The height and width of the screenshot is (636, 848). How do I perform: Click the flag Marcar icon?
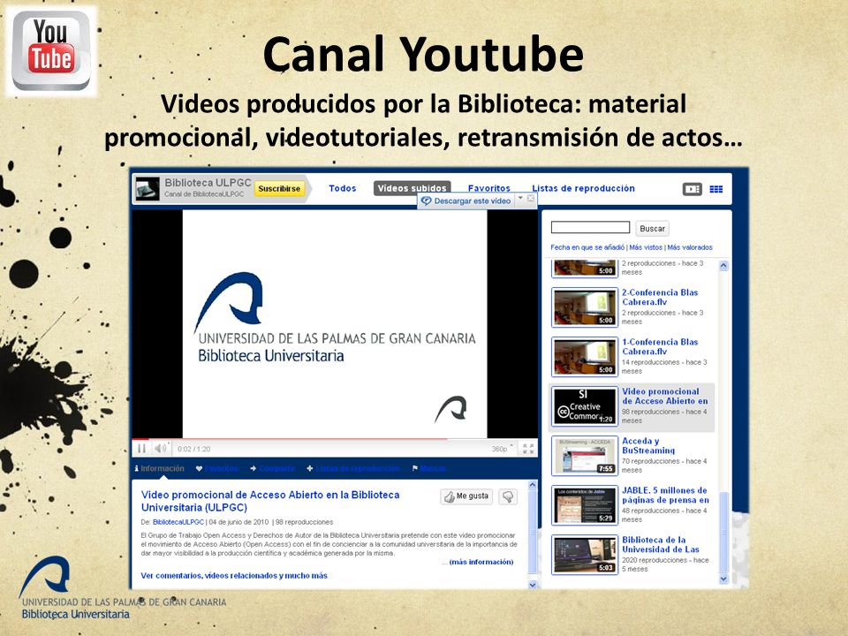(415, 468)
